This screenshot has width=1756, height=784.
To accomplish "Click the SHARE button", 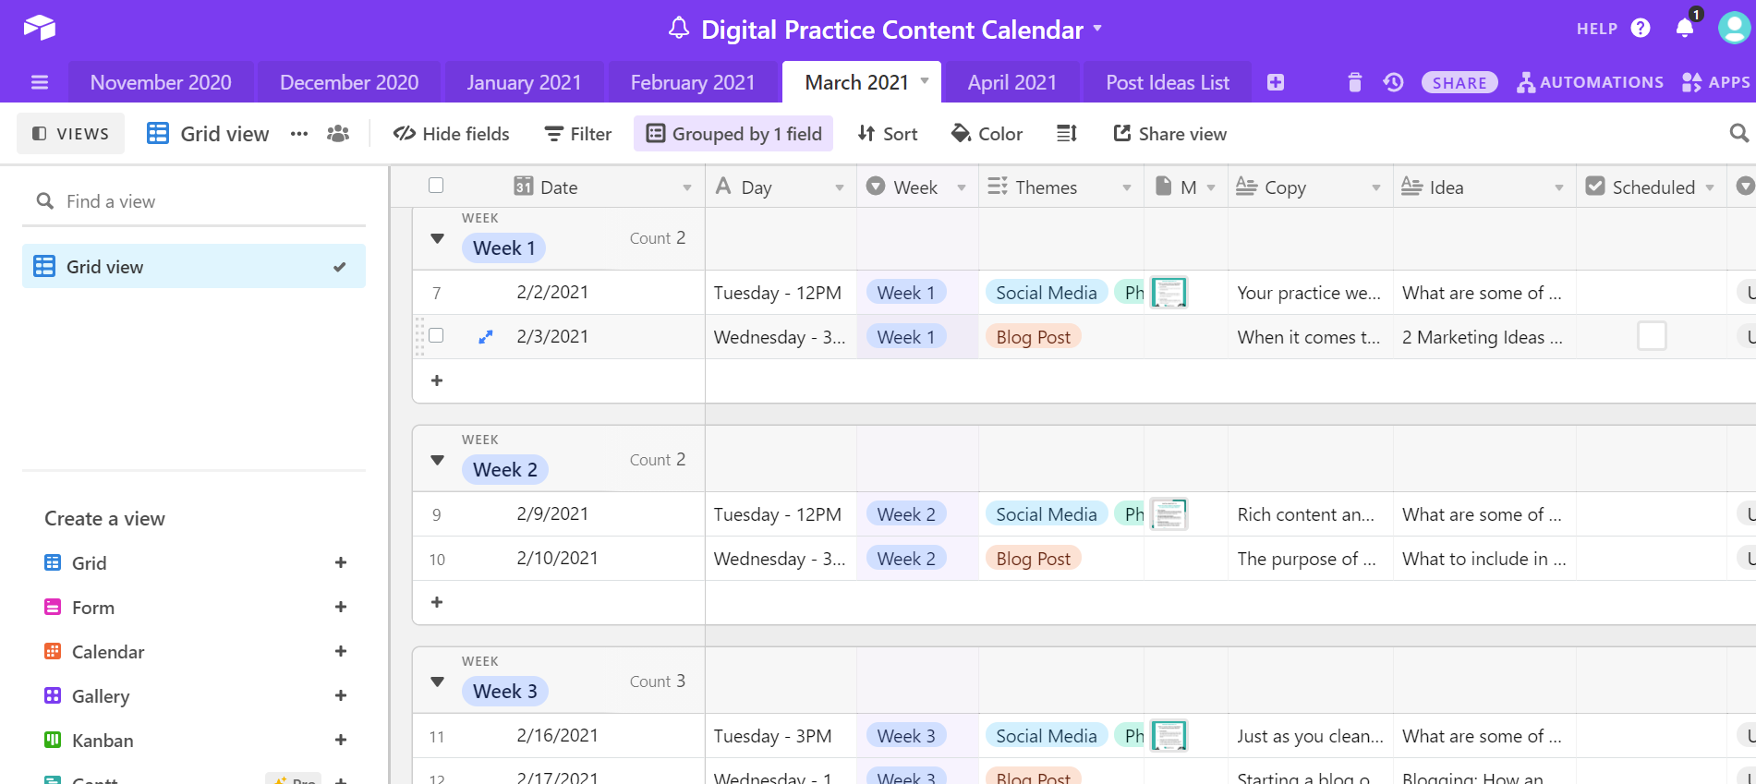I will click(1459, 83).
